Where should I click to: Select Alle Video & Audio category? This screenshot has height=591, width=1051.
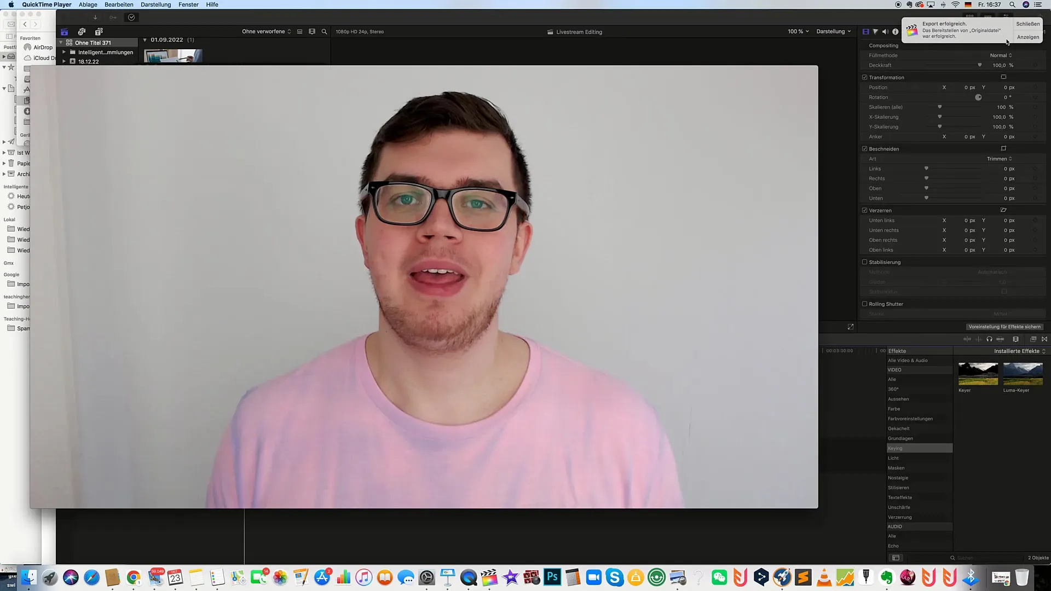(x=919, y=361)
